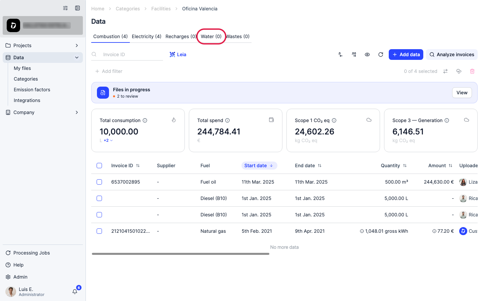Click the horizontal table scrollbar
Screen dimensions: 483x301
coord(180,254)
